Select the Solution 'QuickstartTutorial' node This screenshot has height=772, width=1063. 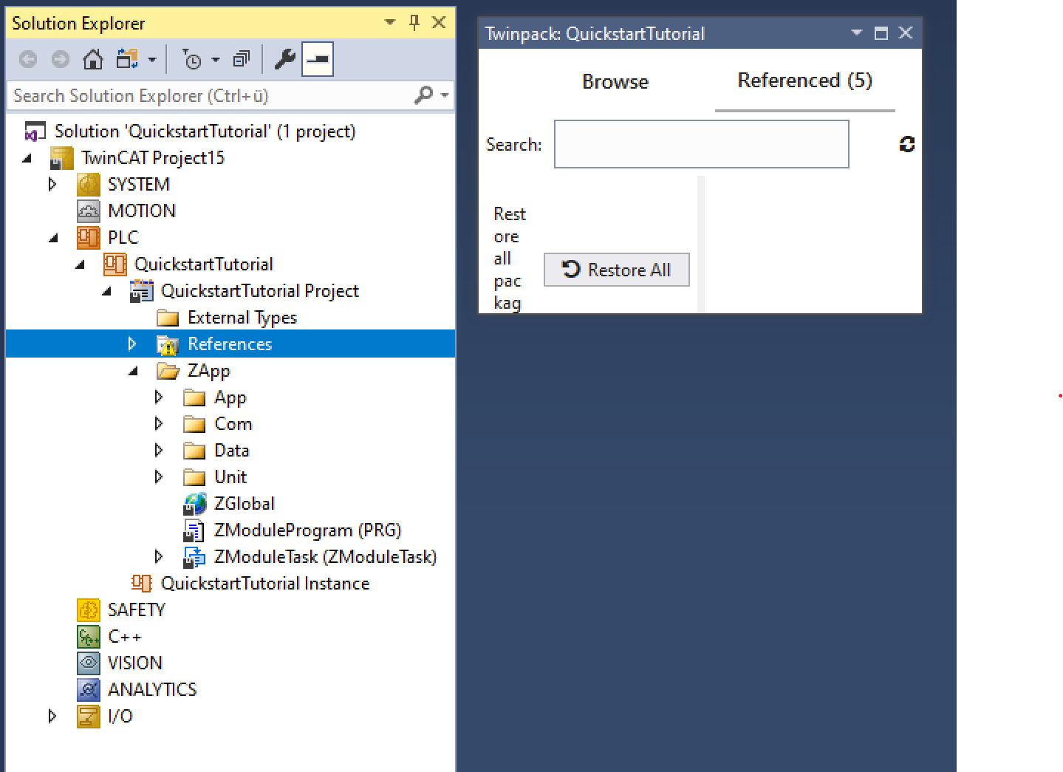point(190,131)
